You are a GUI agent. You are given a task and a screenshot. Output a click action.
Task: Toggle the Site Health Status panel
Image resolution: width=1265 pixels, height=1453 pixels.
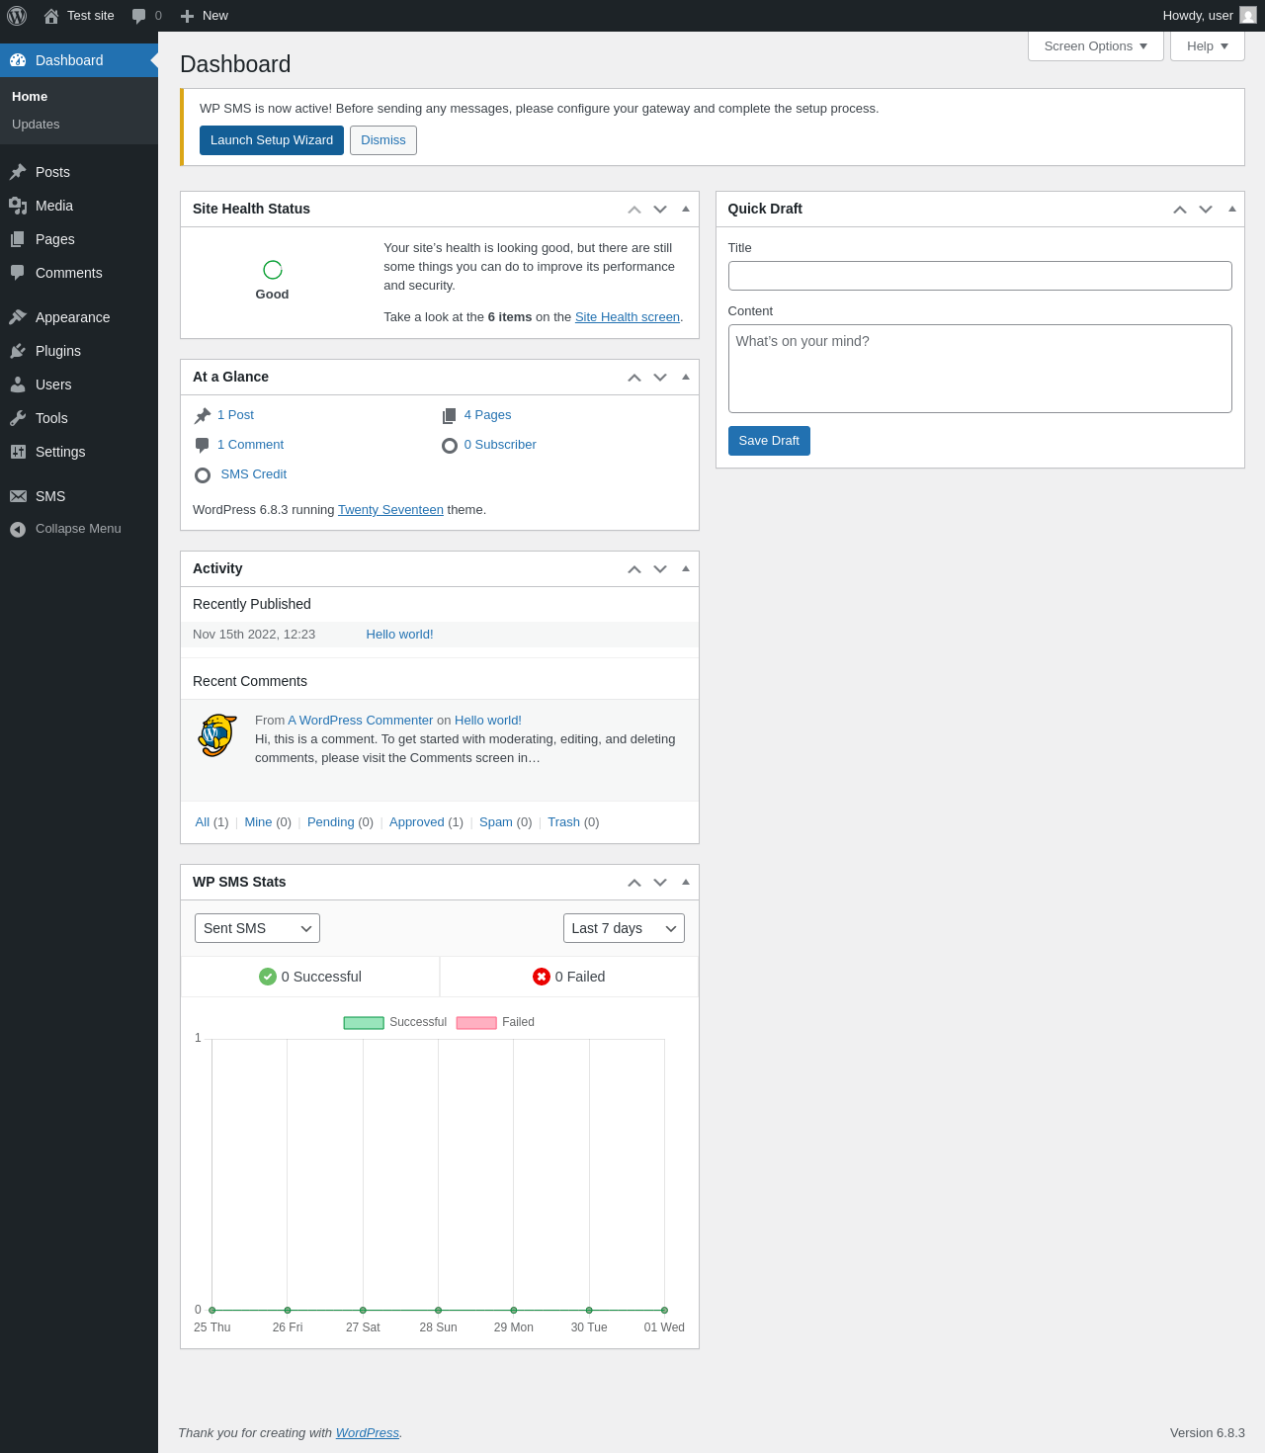click(686, 209)
